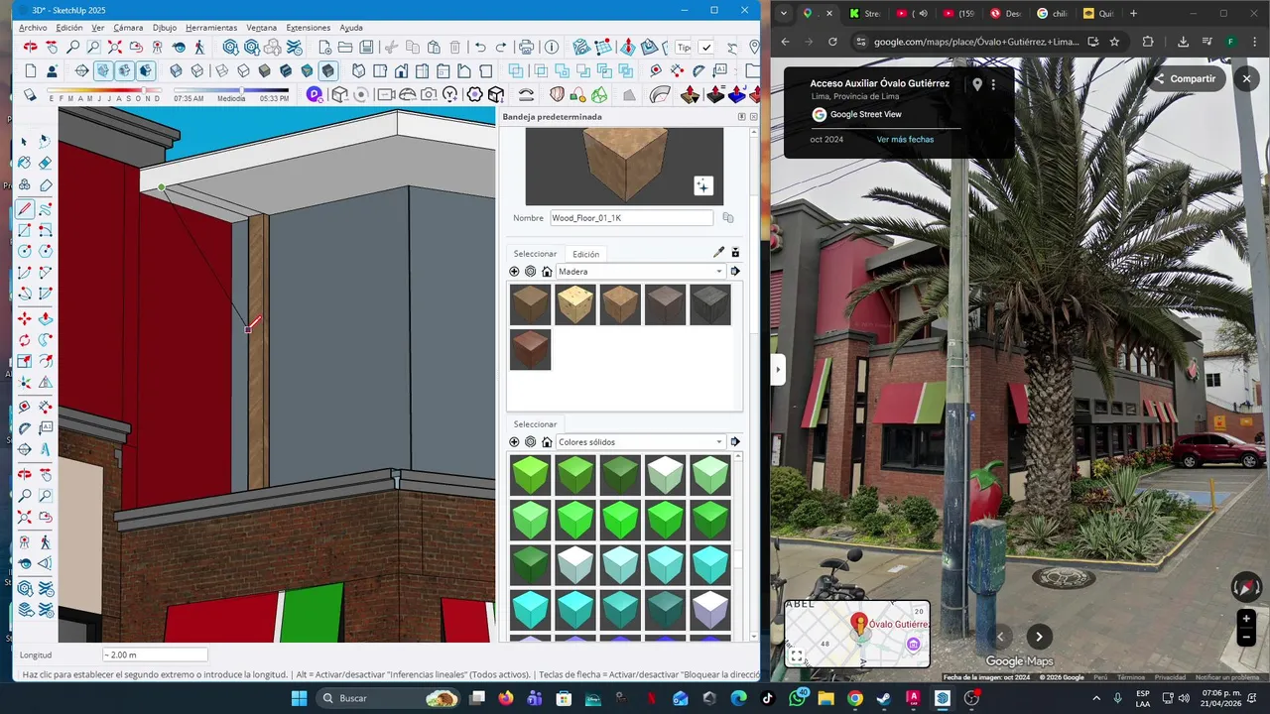Open Chrome tab search chevron
This screenshot has width=1270, height=714.
coord(785,14)
